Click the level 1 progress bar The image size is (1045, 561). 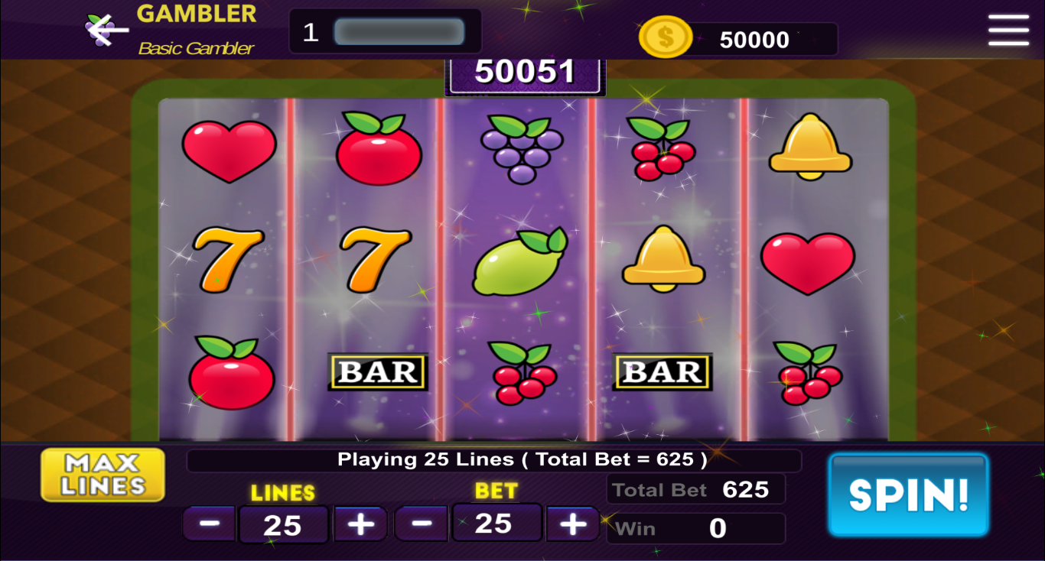[399, 32]
